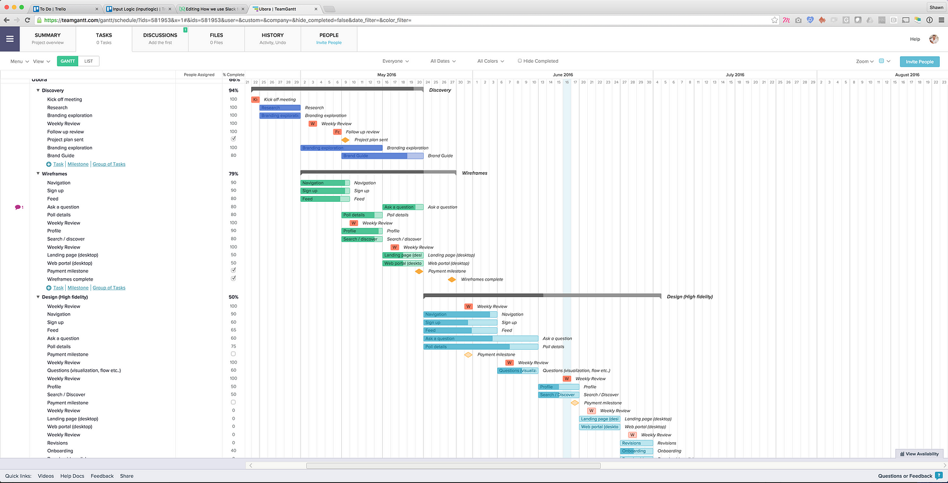Bookmark page using the star icon
This screenshot has width=948, height=483.
pos(774,20)
